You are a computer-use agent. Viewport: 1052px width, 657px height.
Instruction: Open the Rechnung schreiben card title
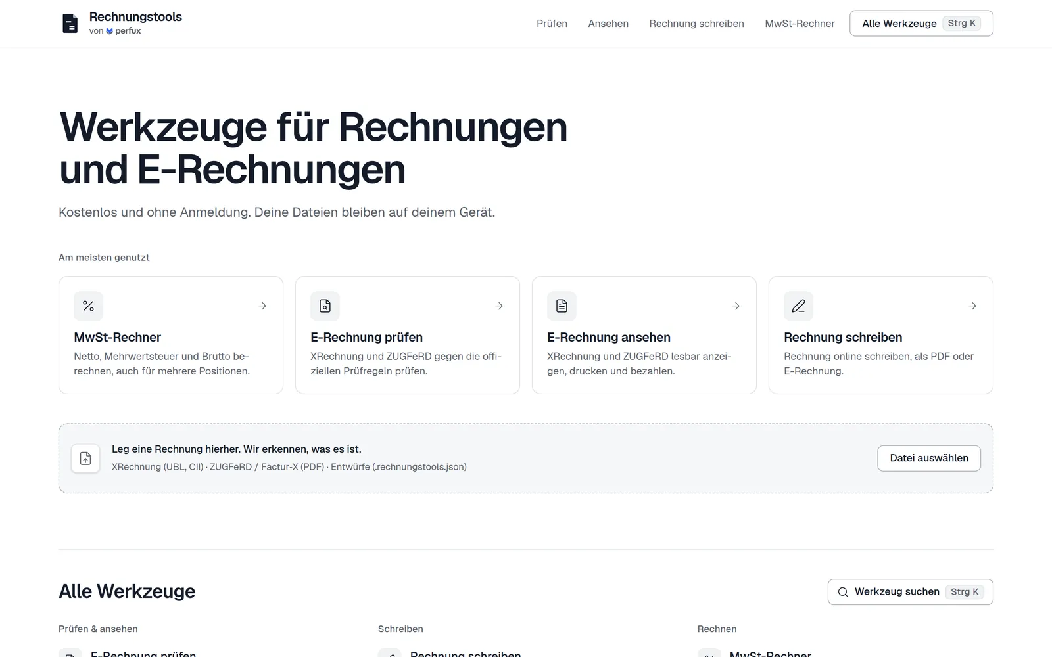point(843,337)
